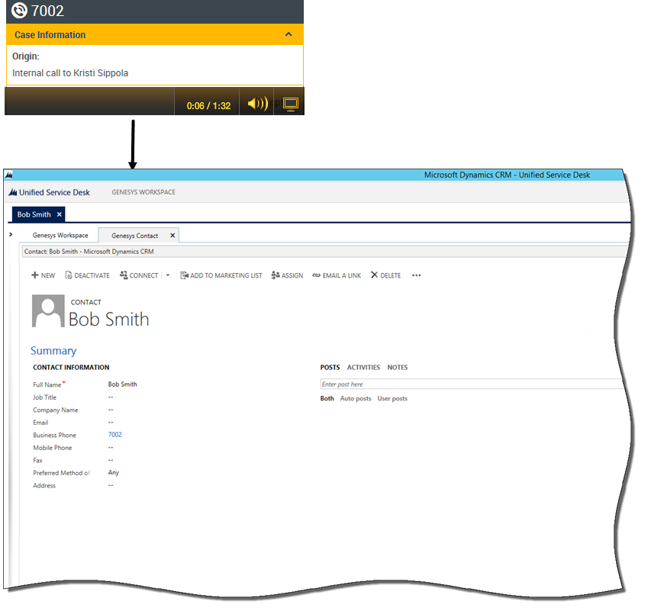Switch to the Activities tab

[363, 368]
